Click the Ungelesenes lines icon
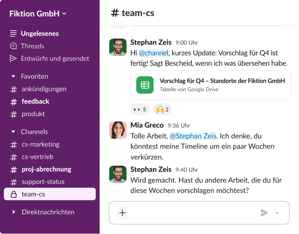This screenshot has width=299, height=234. [x=13, y=33]
